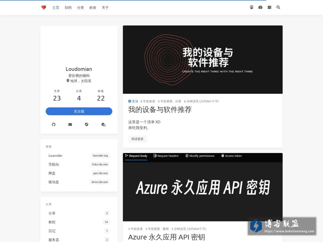Open the Learnder link row
This screenshot has width=323, height=242.
click(x=79, y=155)
